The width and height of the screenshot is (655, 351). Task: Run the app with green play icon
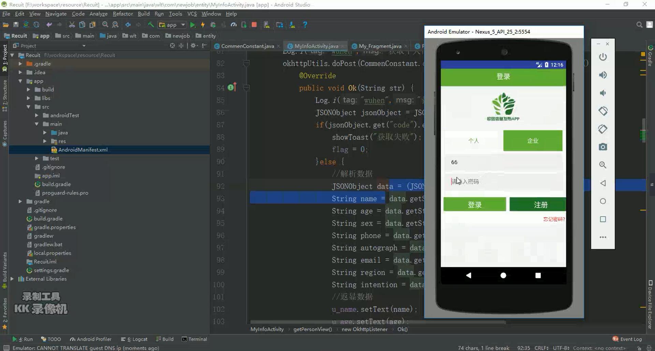point(193,25)
